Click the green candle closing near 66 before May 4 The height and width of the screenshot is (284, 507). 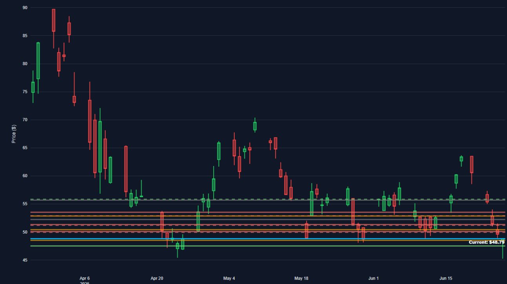pos(219,151)
